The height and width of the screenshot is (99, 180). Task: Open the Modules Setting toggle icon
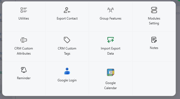(154, 10)
